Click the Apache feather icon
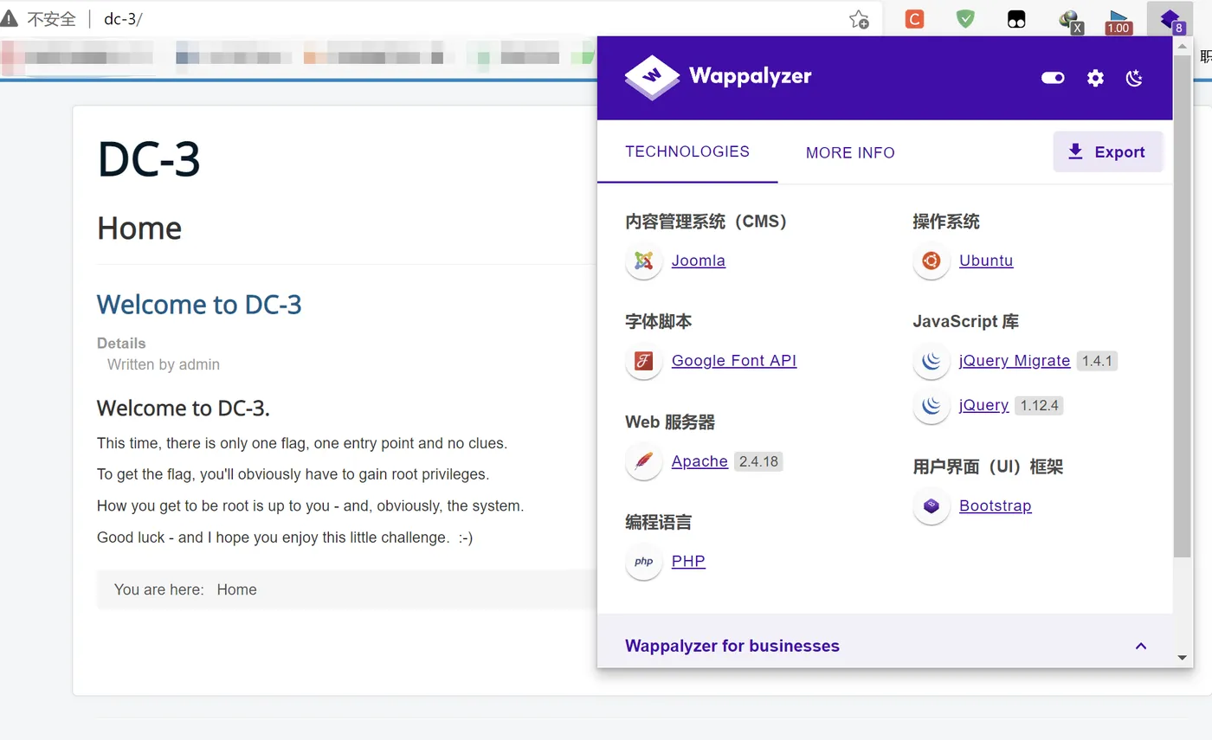The height and width of the screenshot is (740, 1212). [643, 461]
